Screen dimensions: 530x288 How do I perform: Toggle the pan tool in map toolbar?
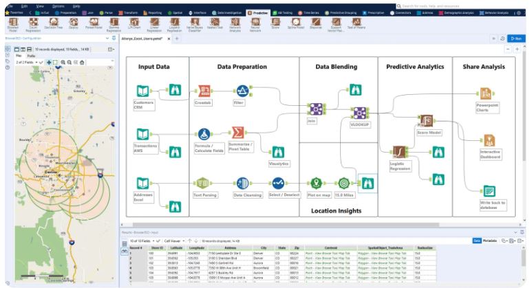coord(49,63)
